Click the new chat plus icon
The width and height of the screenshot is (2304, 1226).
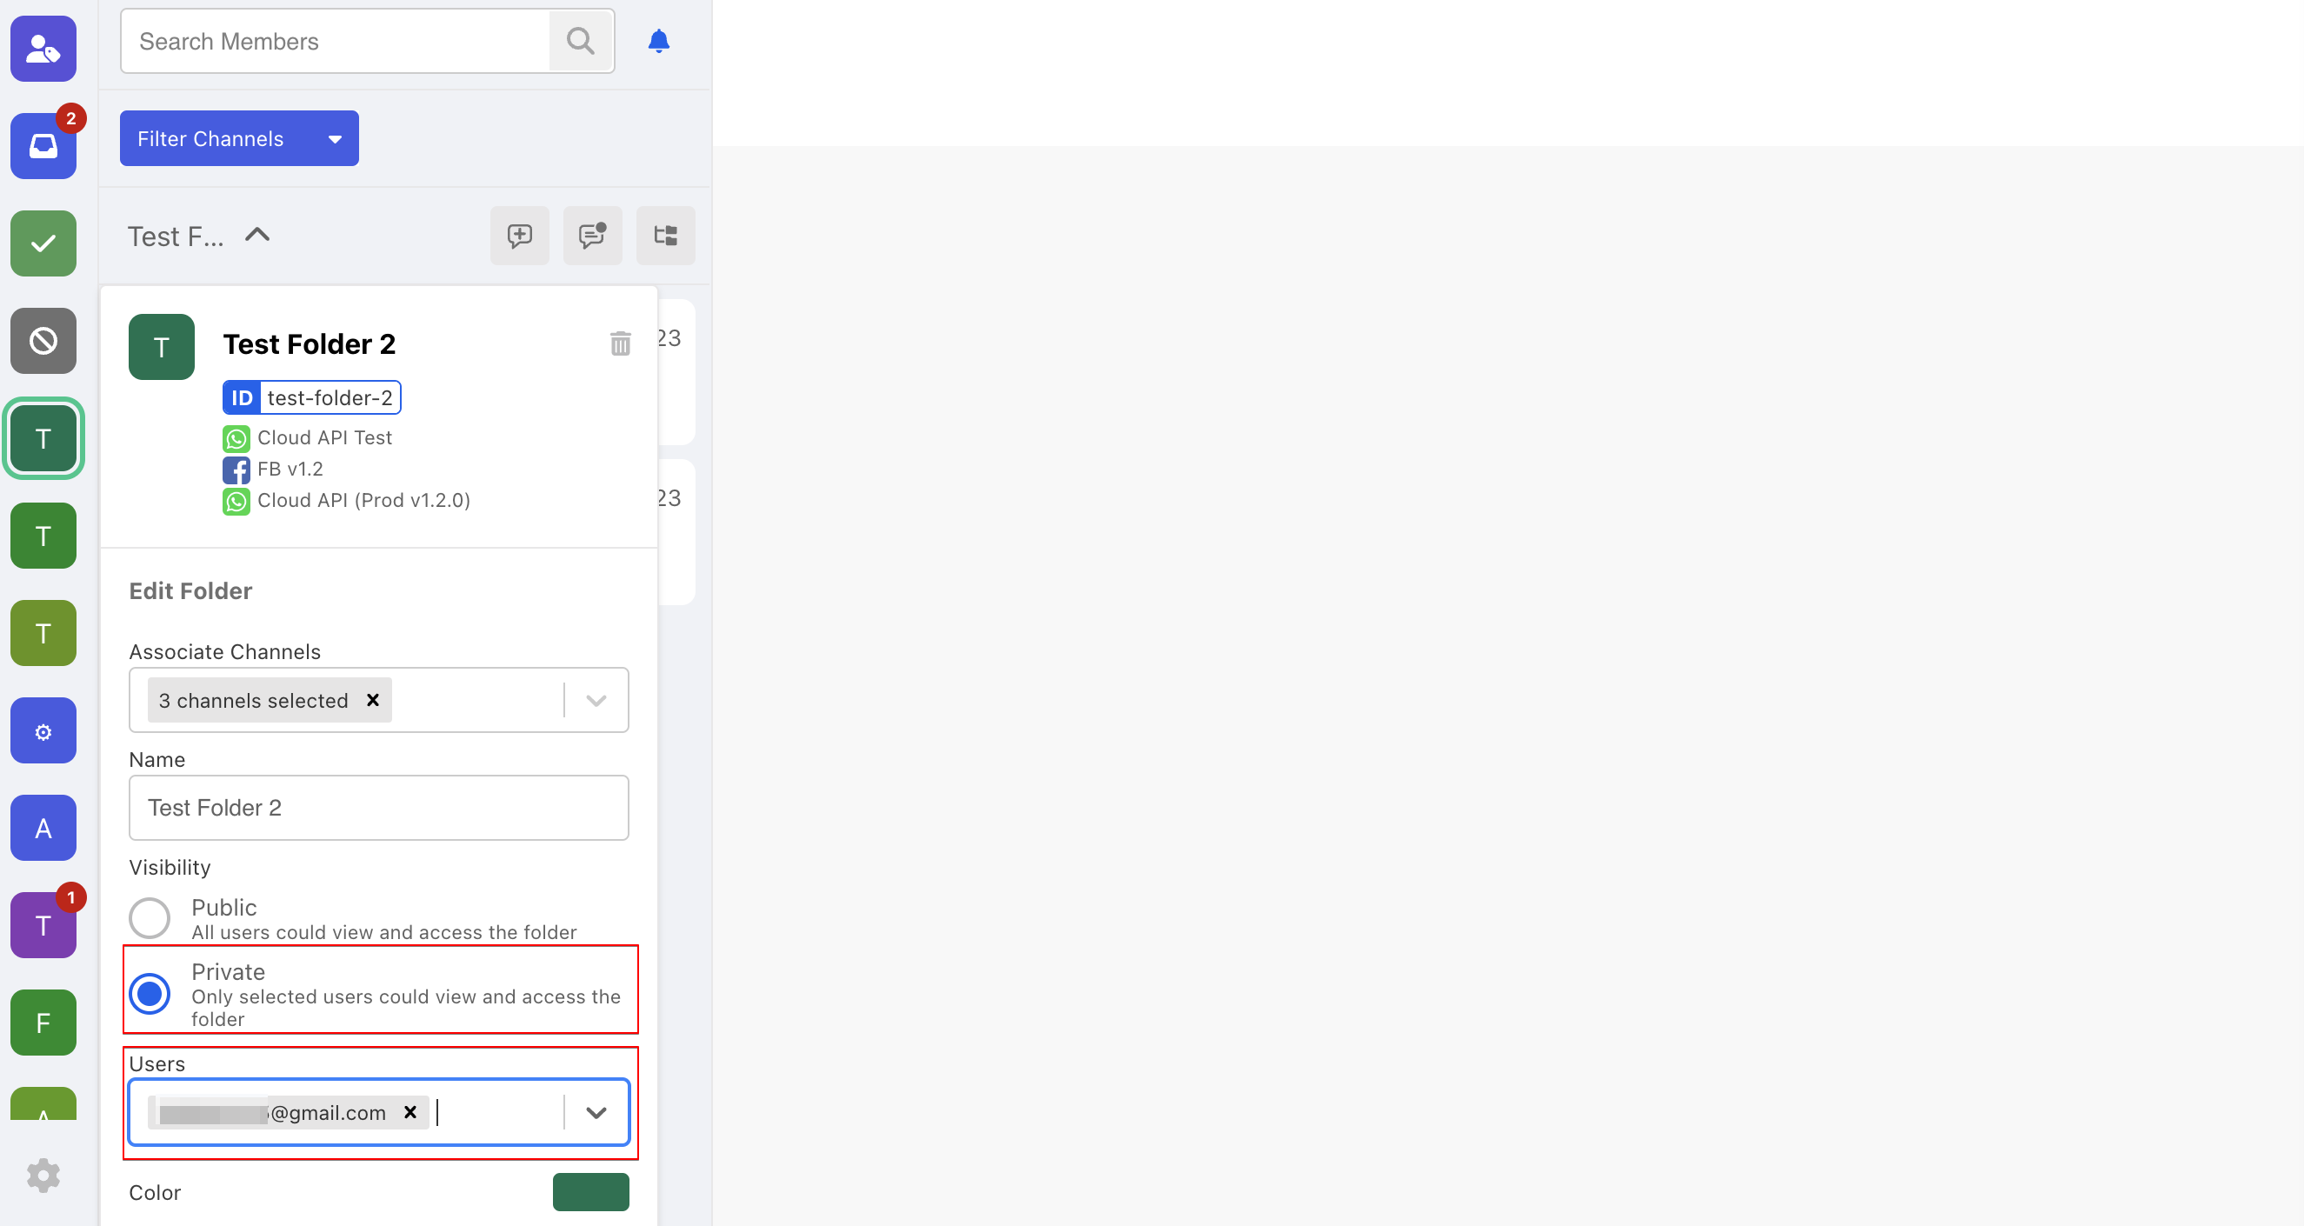click(520, 235)
